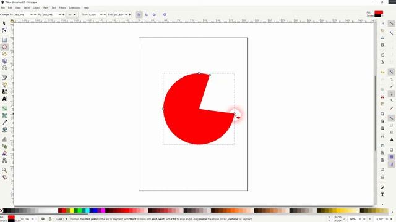
Task: Switch arc to slice mode
Action: pyautogui.click(x=139, y=15)
